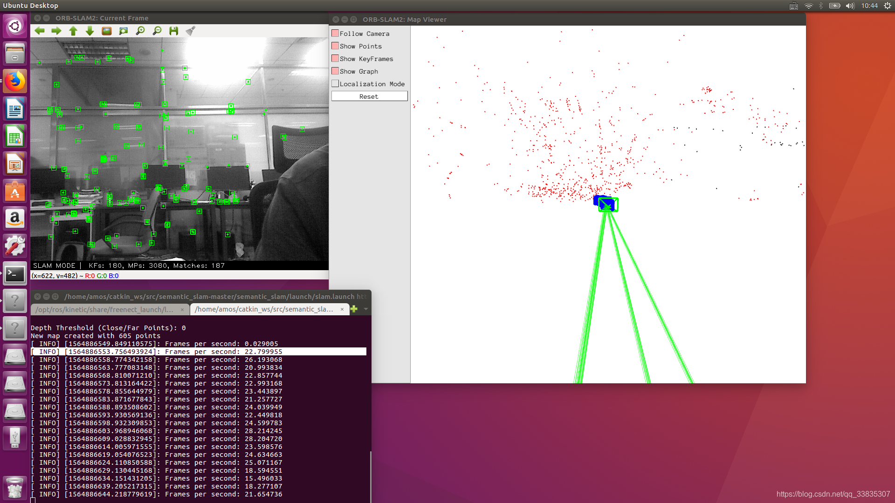Click the back arrow in the Current Frame toolbar
895x503 pixels.
coord(39,31)
